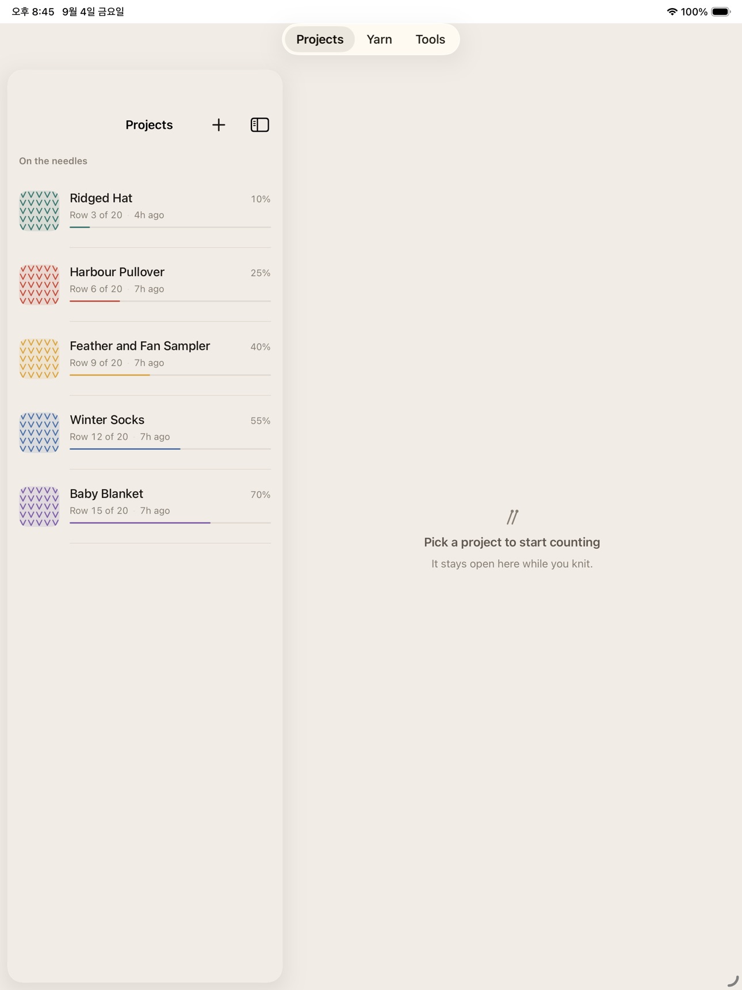Screen dimensions: 742x990
Task: Tap the clock time in status bar
Action: 33,12
